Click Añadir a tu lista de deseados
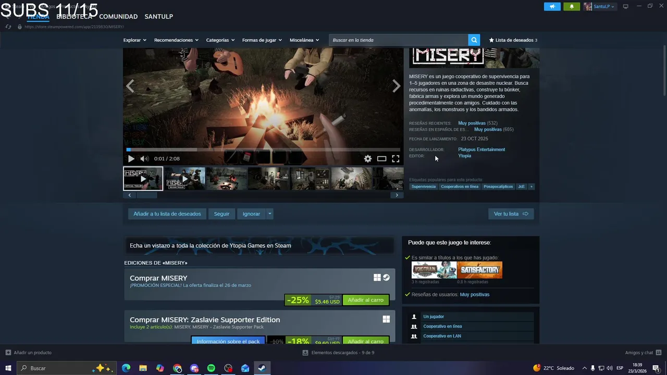This screenshot has height=375, width=667. (x=167, y=214)
